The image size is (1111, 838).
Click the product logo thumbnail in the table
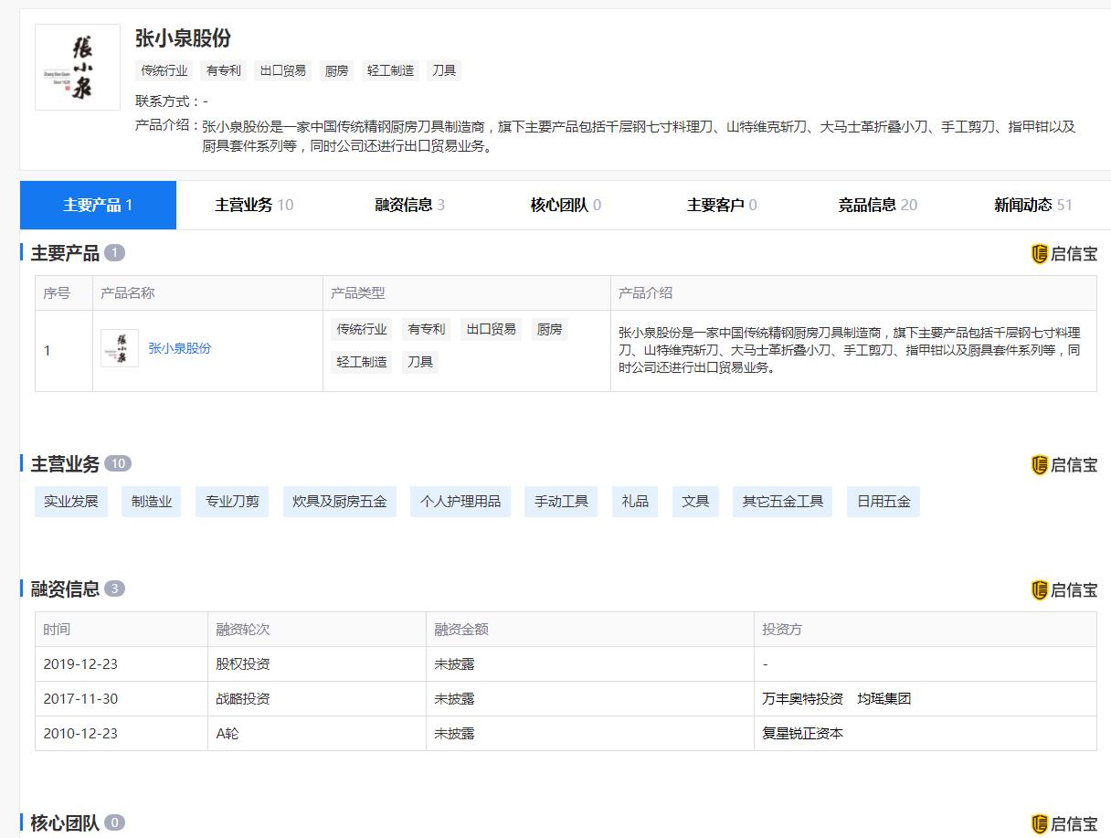click(x=120, y=348)
